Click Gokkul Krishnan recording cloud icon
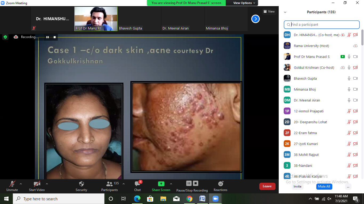The height and width of the screenshot is (204, 364). point(343,67)
